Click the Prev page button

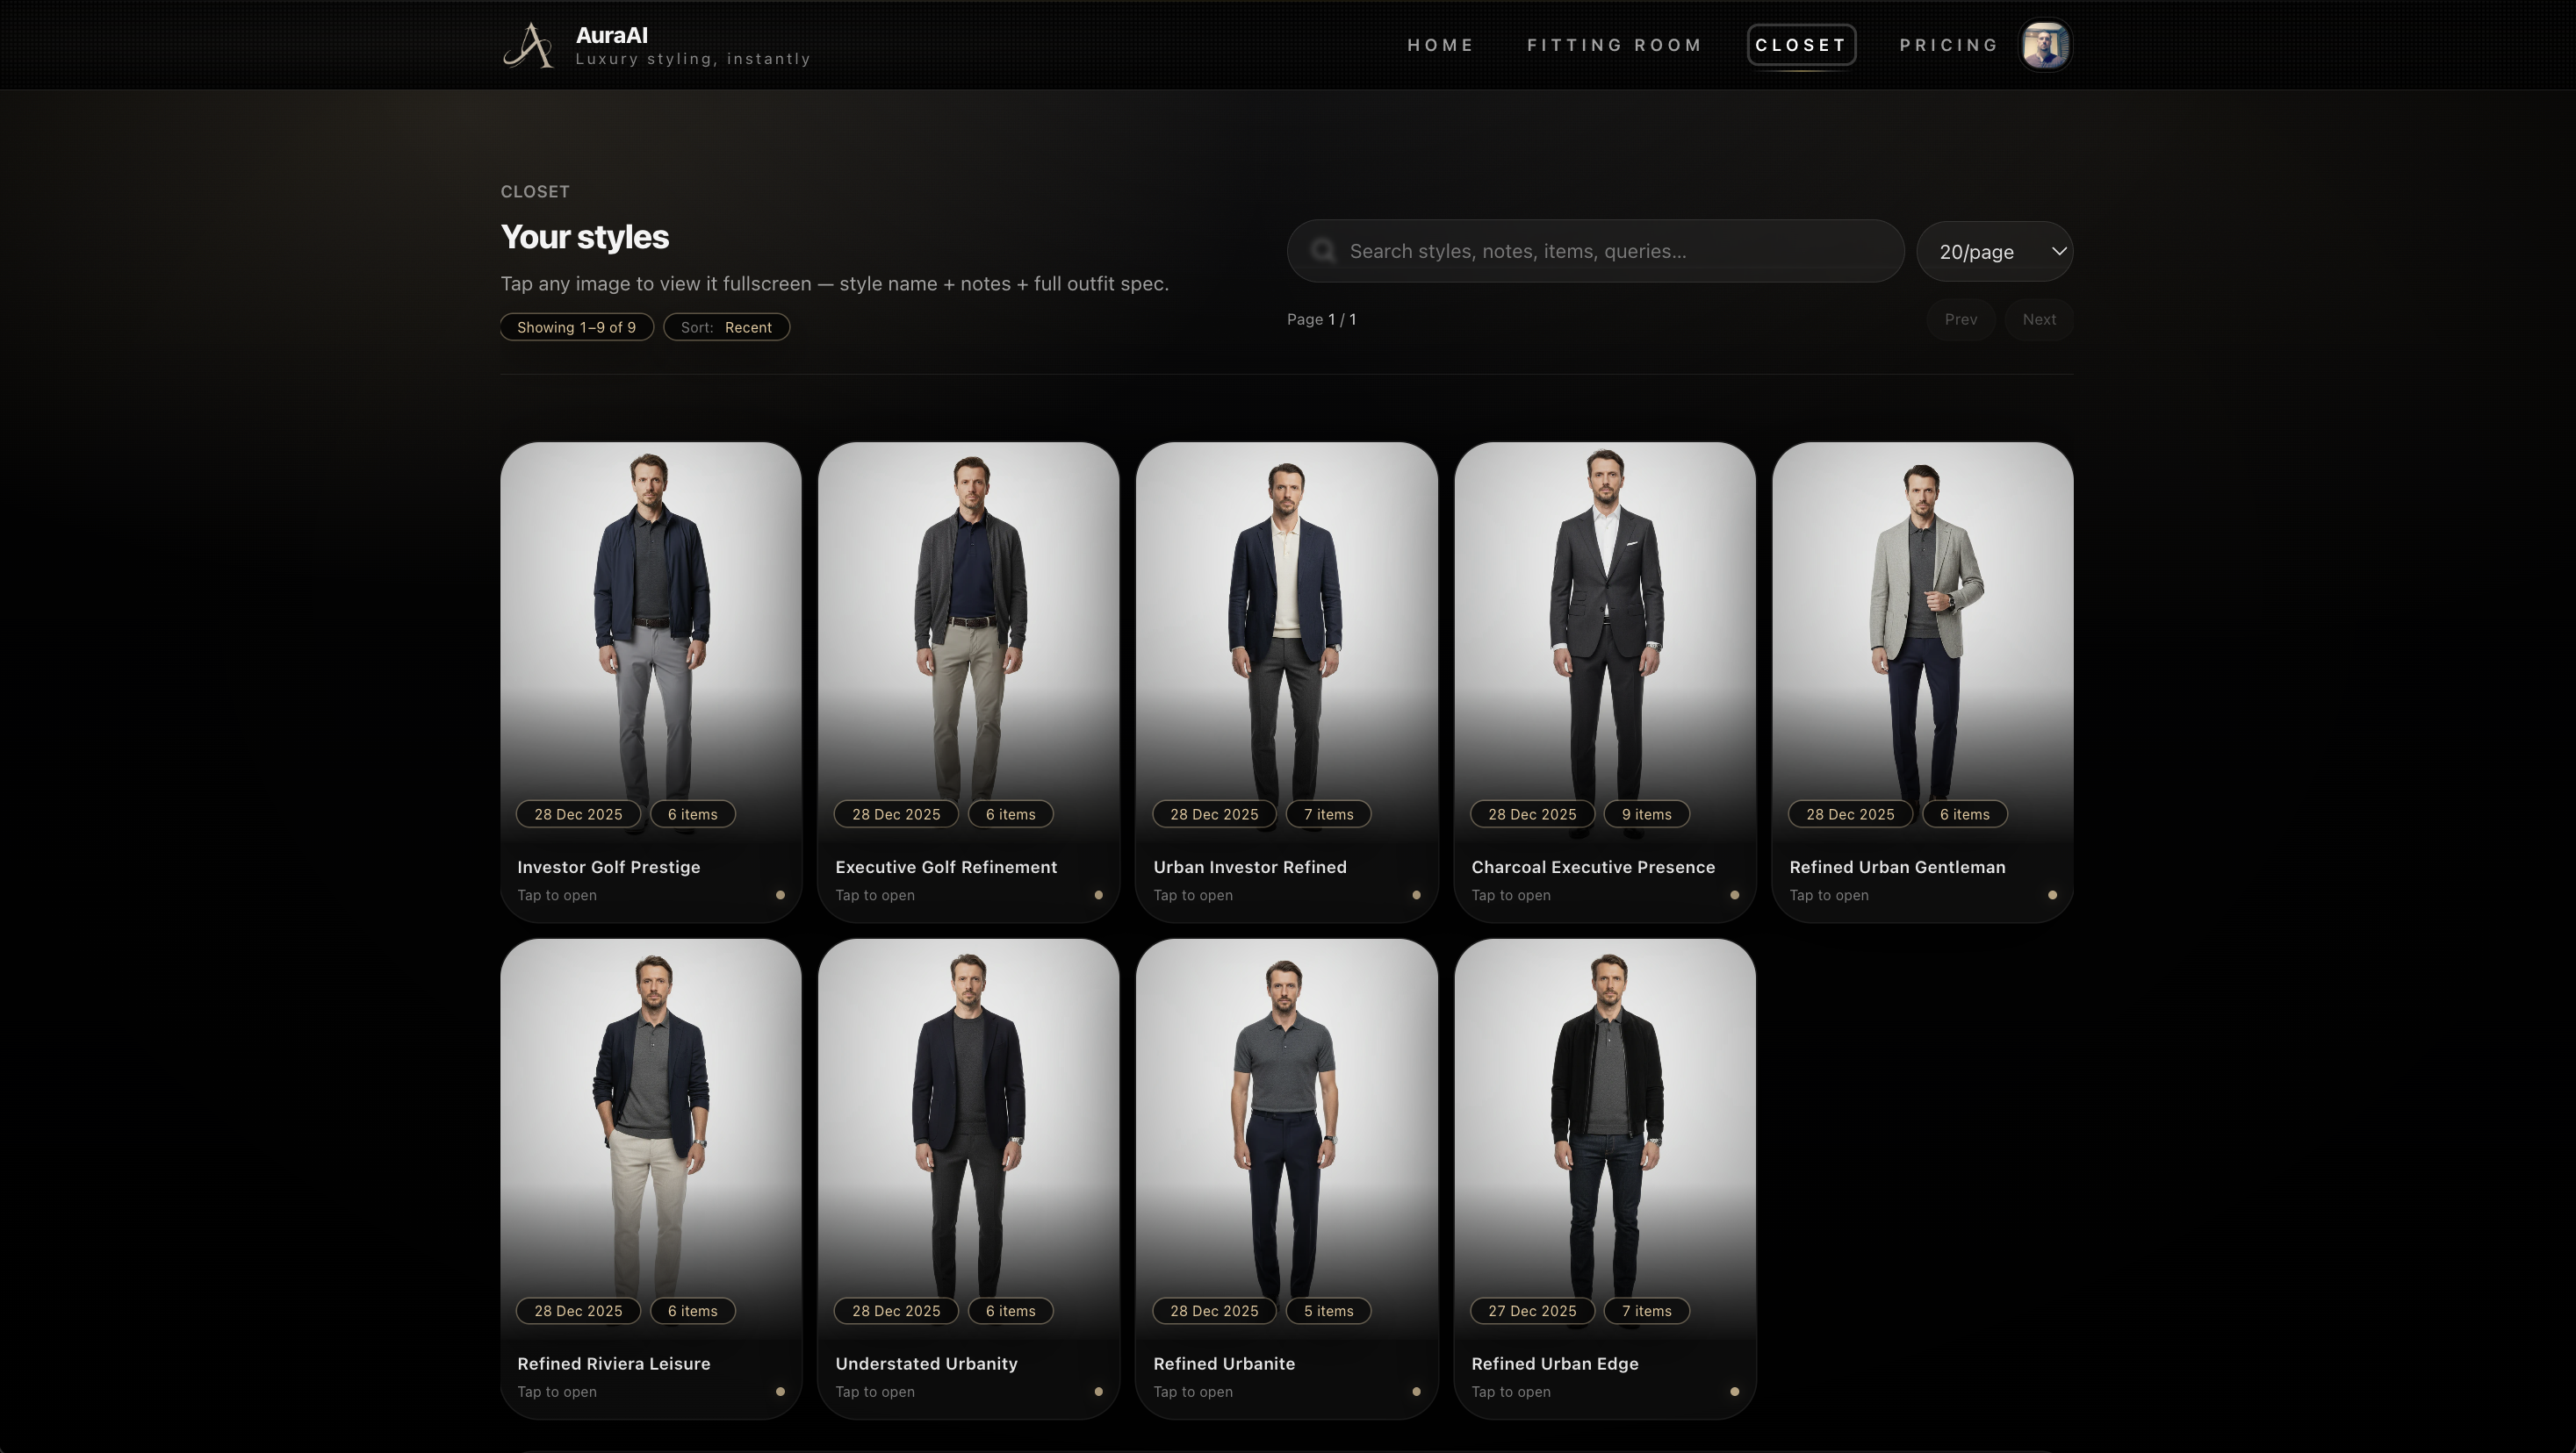point(1961,319)
